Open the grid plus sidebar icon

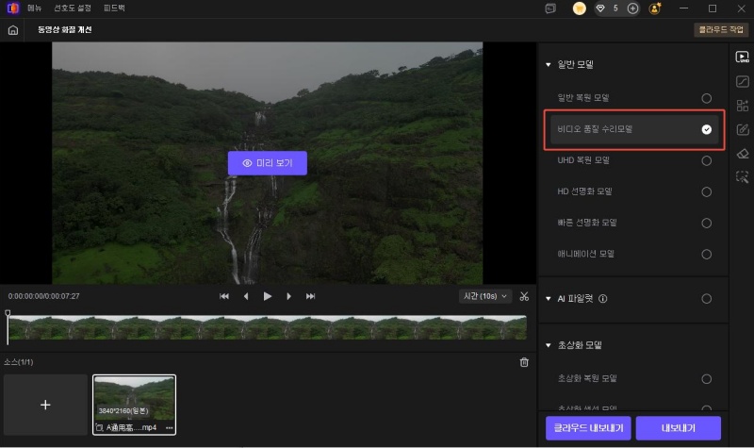coord(742,106)
